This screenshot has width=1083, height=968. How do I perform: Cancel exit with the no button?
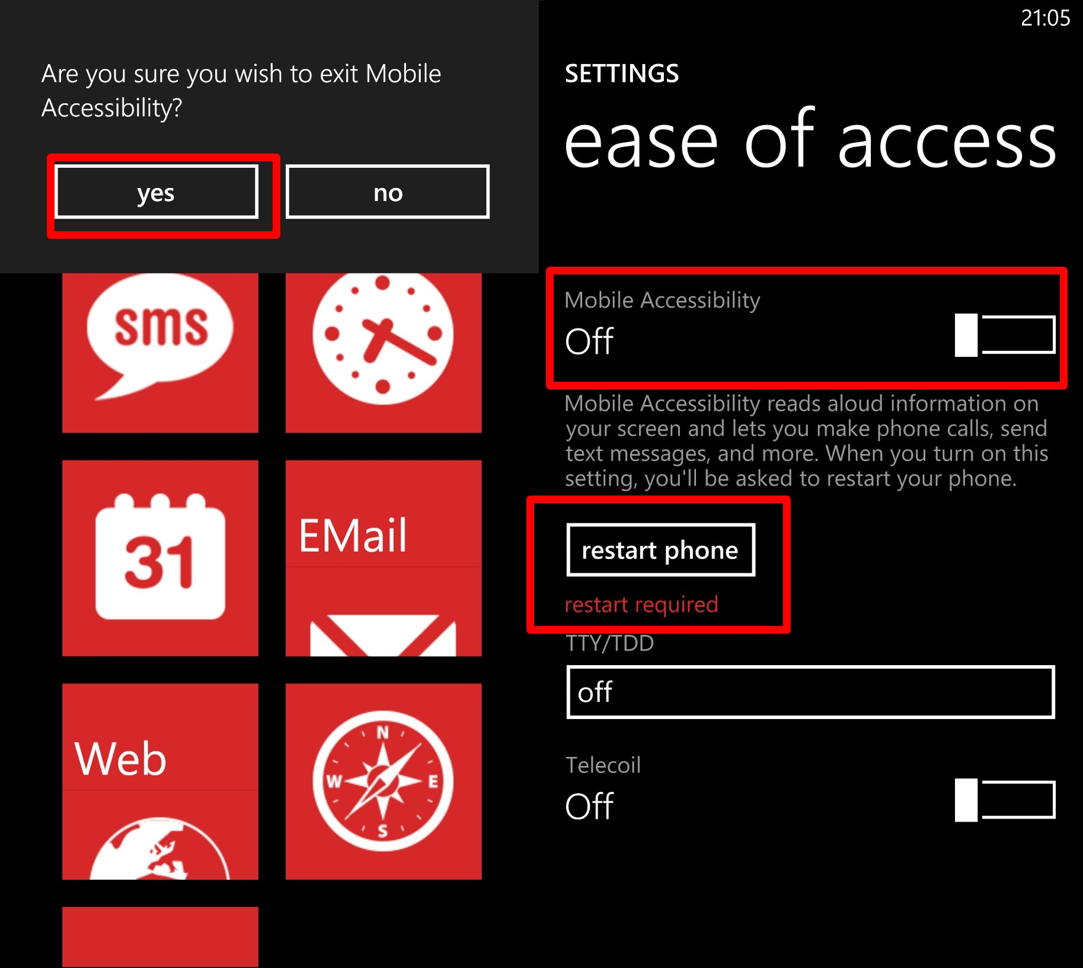388,192
